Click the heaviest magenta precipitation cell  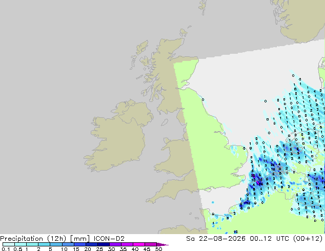pyautogui.click(x=258, y=183)
